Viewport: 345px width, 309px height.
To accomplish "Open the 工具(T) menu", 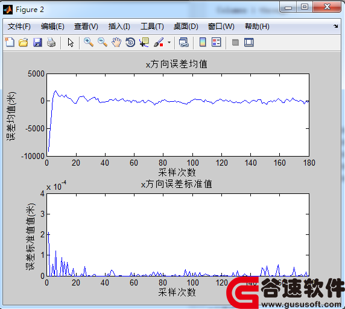I will 152,27.
